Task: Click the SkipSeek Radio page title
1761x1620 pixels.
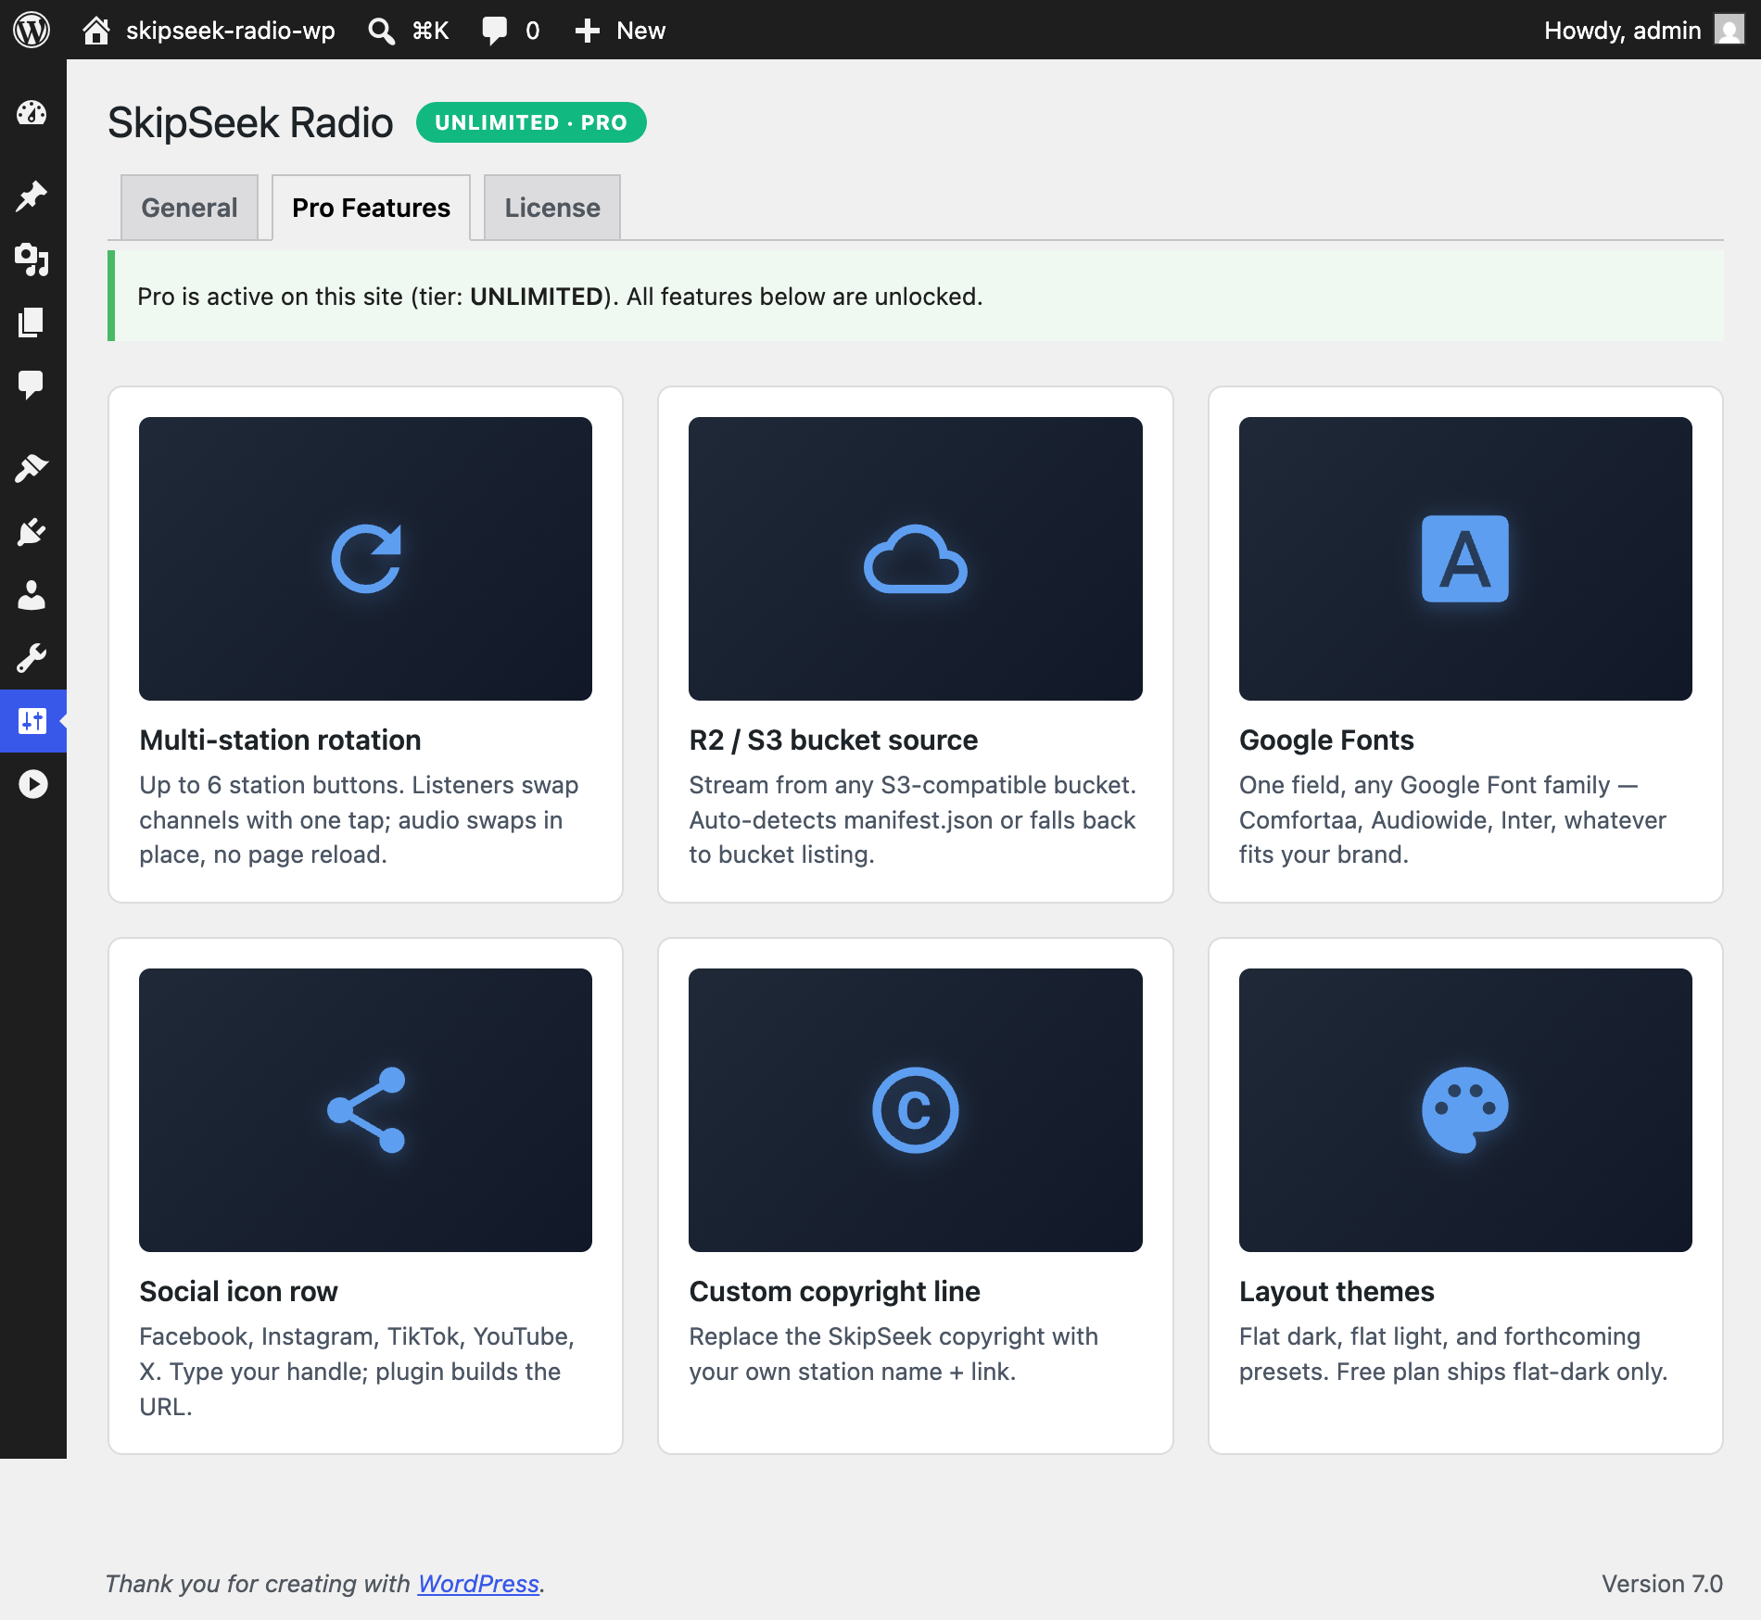Action: coord(250,122)
